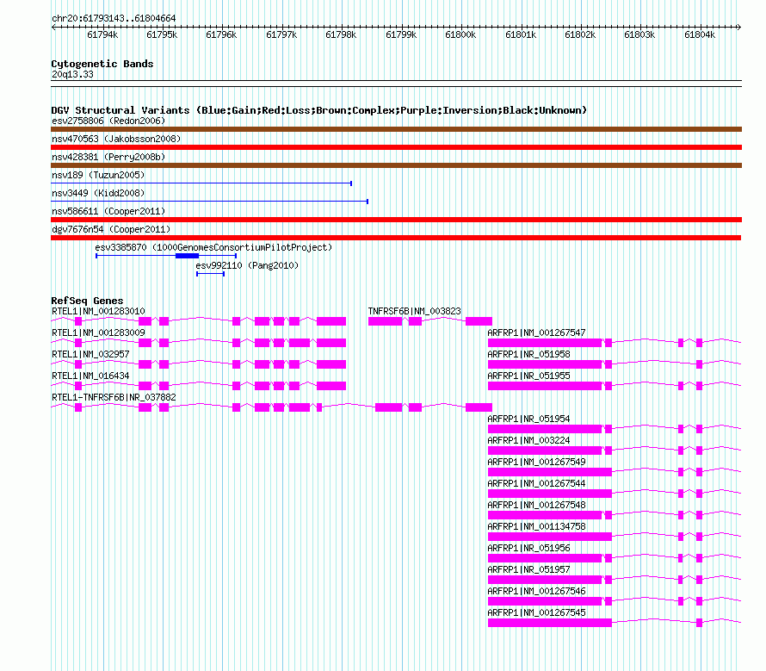766x671 pixels.
Task: Open the ARFRP1|NM_003224 transcript label
Action: 528,440
